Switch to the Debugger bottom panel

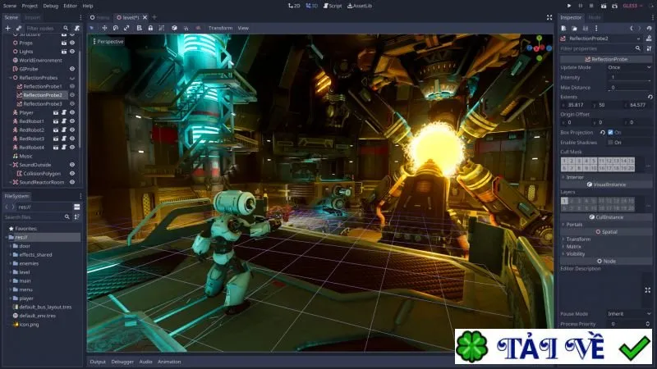click(x=122, y=362)
